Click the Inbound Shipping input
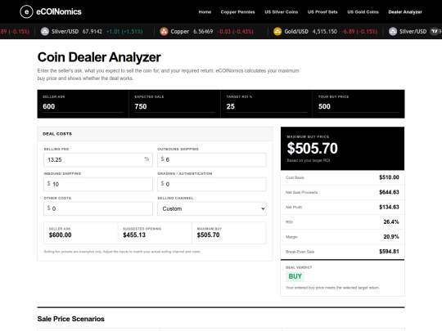Image resolution: width=442 pixels, height=331 pixels. pos(98,184)
